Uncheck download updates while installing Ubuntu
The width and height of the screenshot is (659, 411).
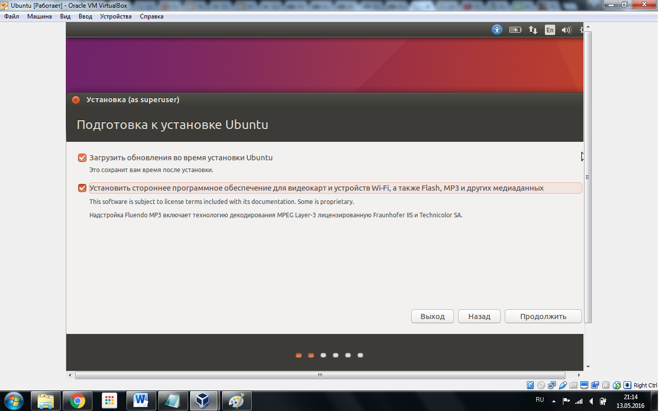(82, 158)
